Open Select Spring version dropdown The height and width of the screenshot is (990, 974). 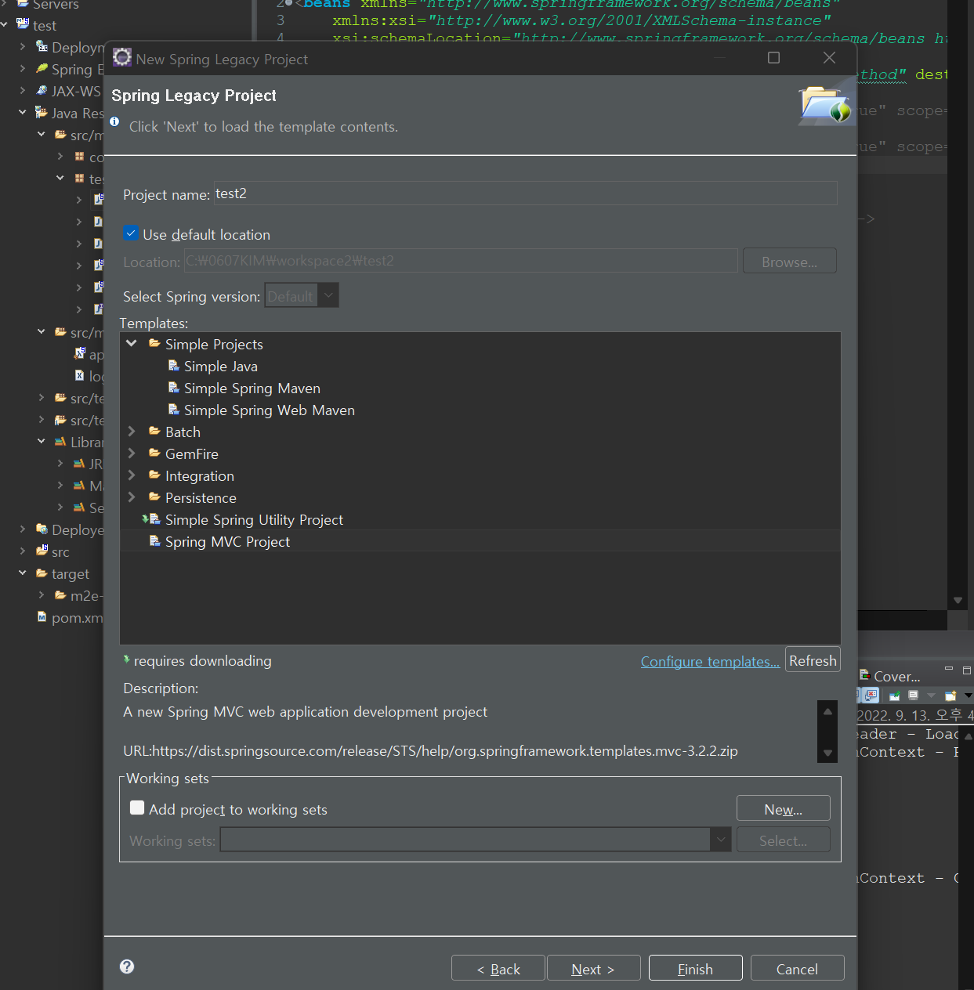click(x=329, y=295)
